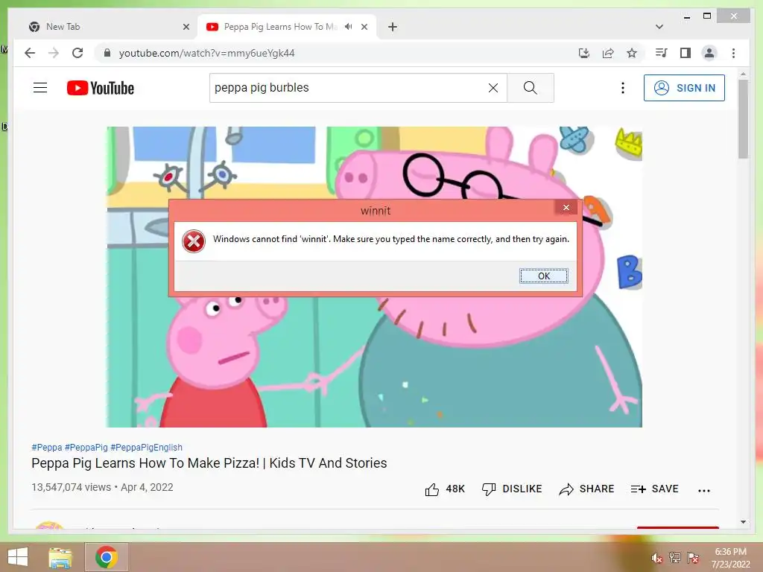Mute the tab audio speaker icon

coord(349,27)
